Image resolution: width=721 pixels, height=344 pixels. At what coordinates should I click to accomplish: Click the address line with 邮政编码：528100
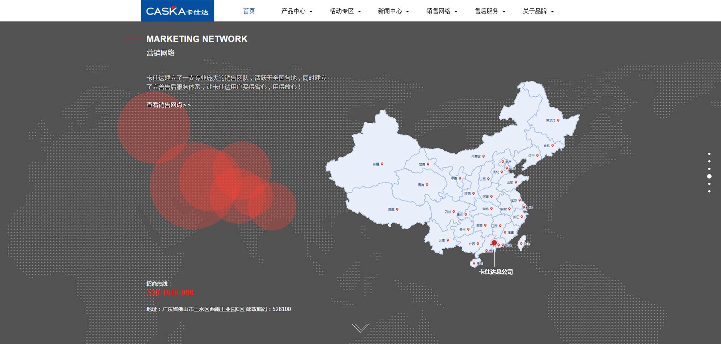click(x=219, y=309)
